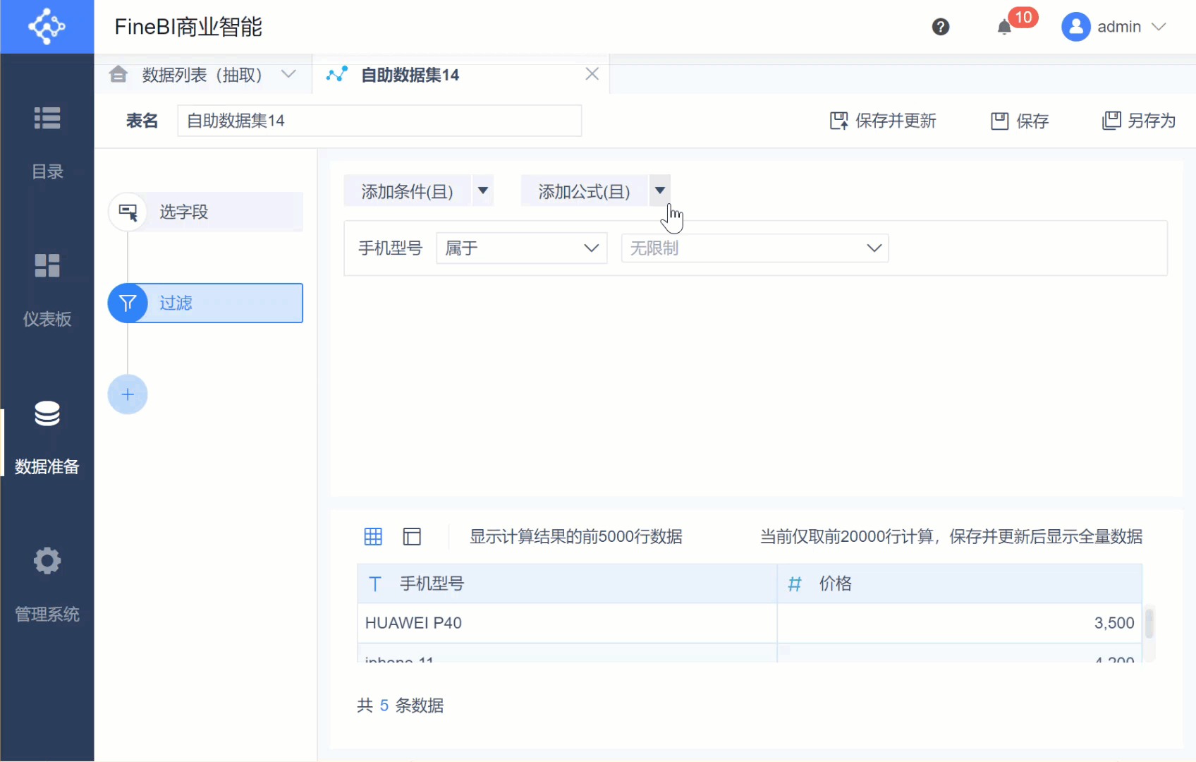Click the 手机型号 column header
The width and height of the screenshot is (1196, 762).
(567, 583)
